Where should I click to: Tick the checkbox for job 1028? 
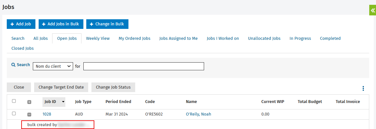pyautogui.click(x=14, y=114)
